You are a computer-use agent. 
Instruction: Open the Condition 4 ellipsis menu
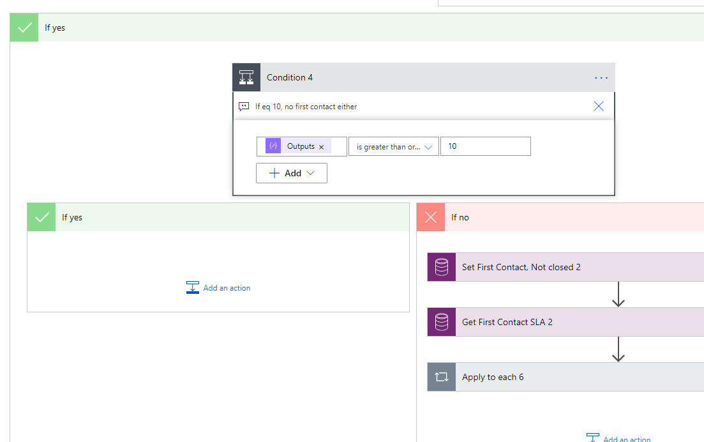[x=601, y=77]
